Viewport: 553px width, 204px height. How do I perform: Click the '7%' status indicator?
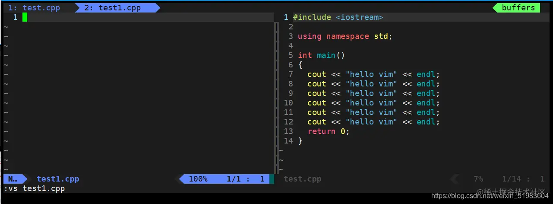[x=478, y=179]
